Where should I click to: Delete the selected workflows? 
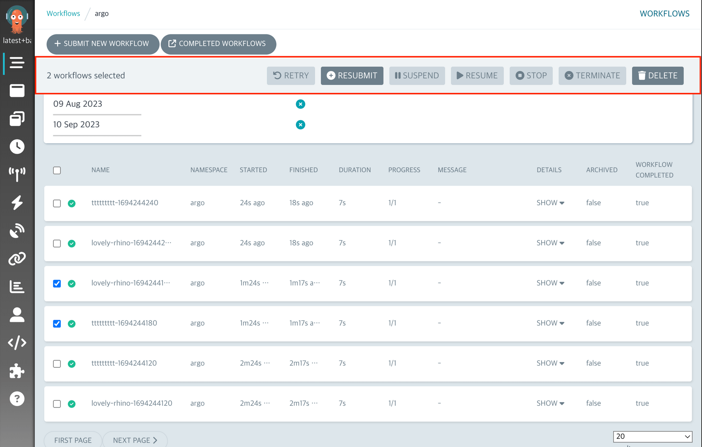tap(658, 75)
